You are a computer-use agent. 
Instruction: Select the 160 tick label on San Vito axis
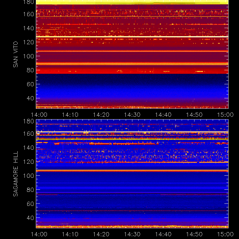(28, 14)
